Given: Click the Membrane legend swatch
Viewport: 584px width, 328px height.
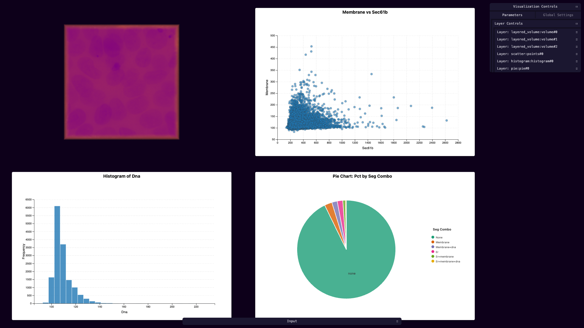Looking at the screenshot, I should point(433,242).
